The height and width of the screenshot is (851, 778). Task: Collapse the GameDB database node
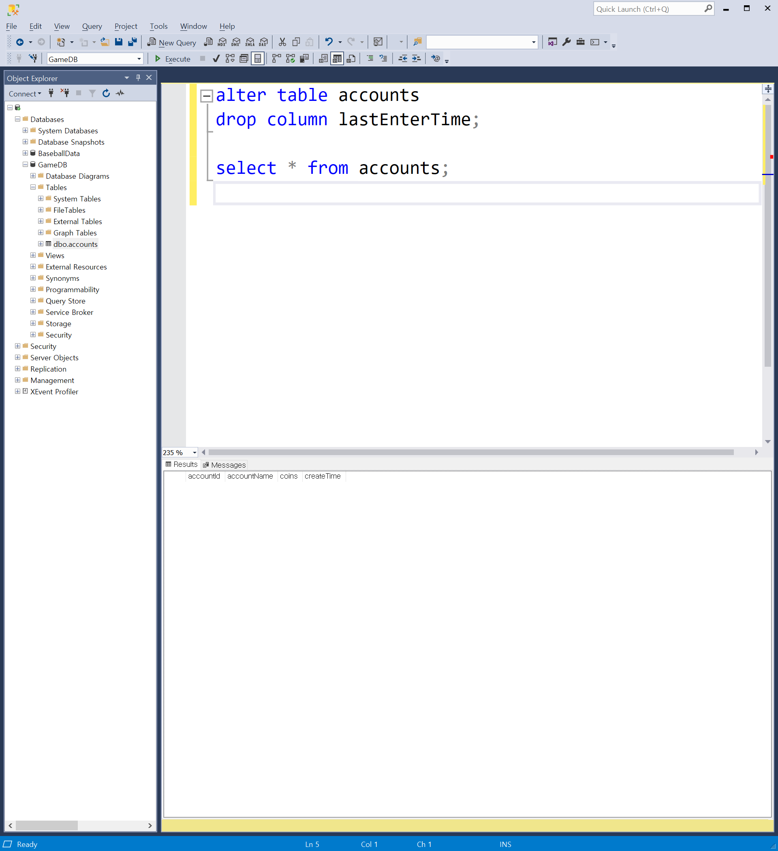pos(26,165)
